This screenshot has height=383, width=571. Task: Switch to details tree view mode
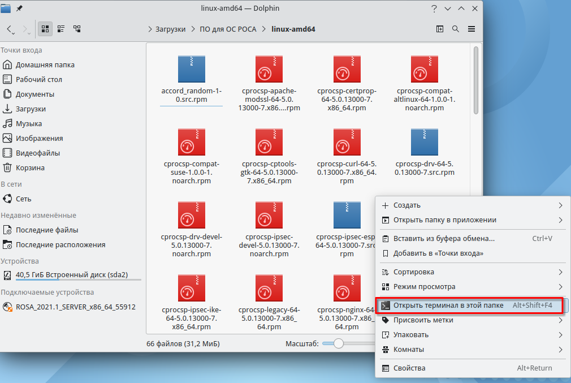coord(77,29)
